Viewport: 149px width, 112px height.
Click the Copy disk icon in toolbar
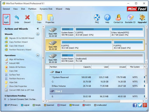click(39, 17)
